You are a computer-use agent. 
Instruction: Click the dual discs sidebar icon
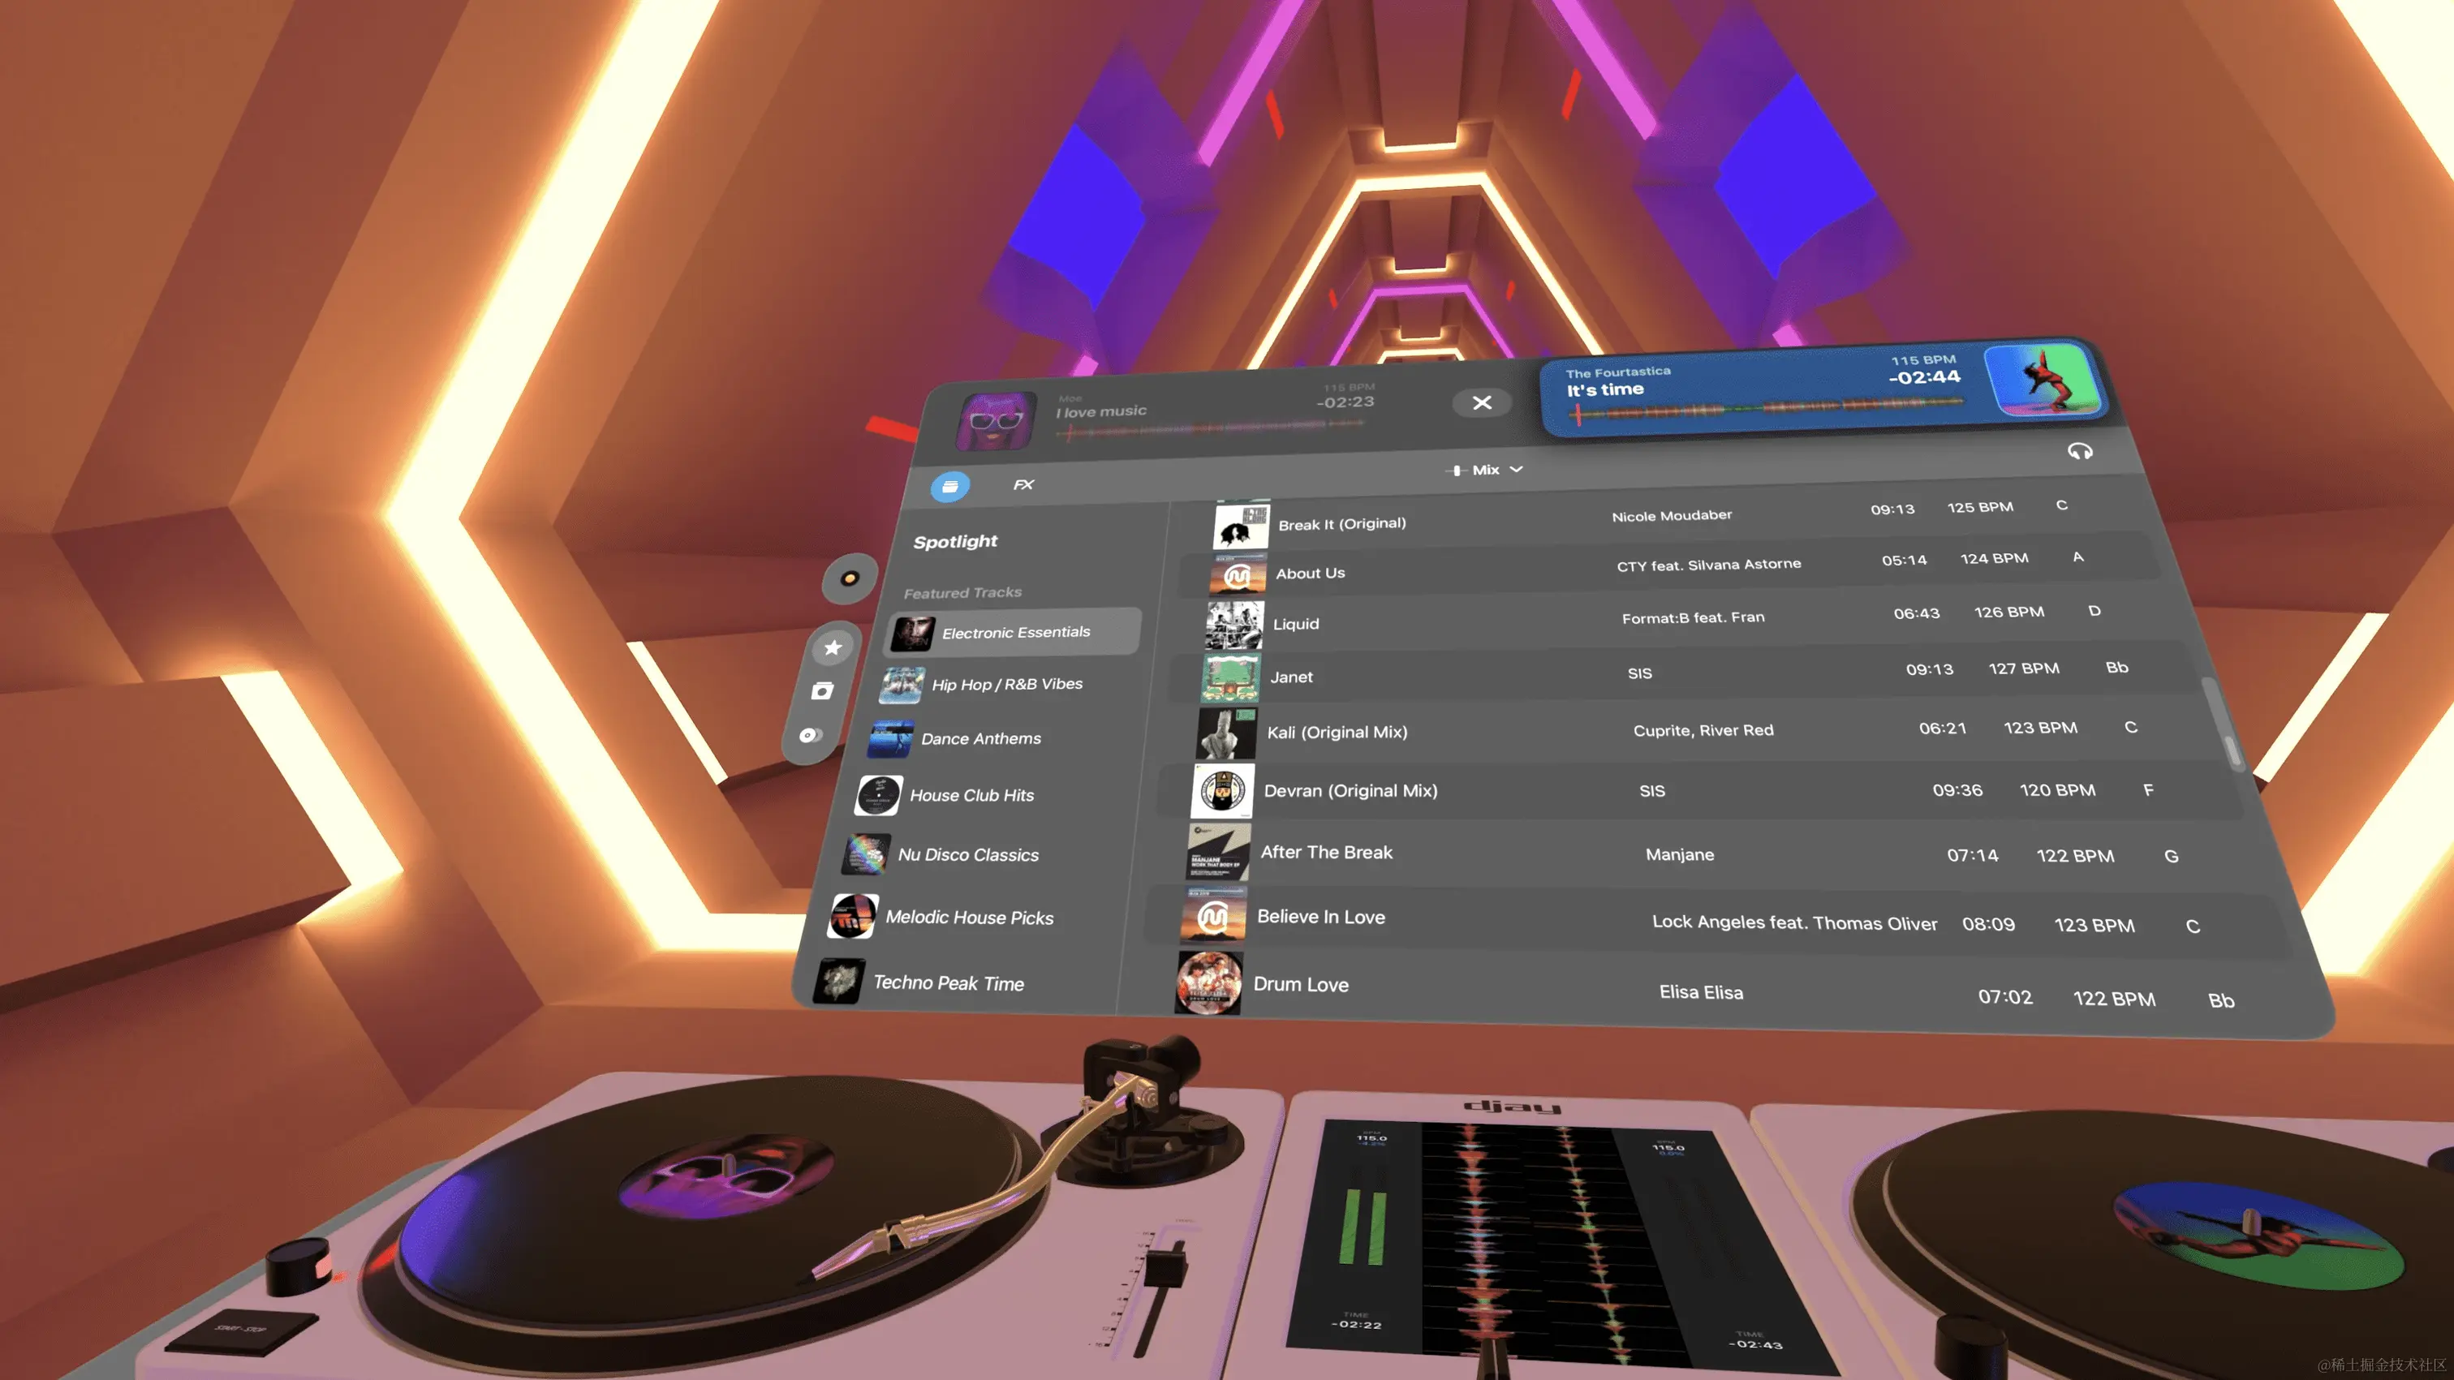[810, 735]
